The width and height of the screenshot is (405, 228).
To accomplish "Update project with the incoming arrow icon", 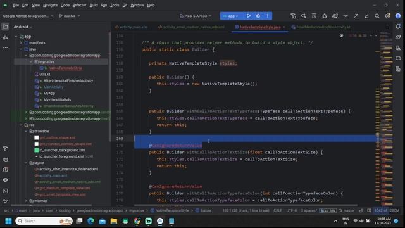I will (x=366, y=16).
